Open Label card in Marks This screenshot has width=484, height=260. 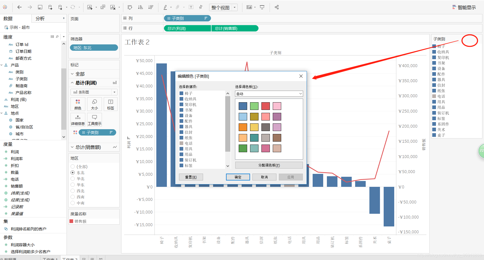(x=111, y=104)
